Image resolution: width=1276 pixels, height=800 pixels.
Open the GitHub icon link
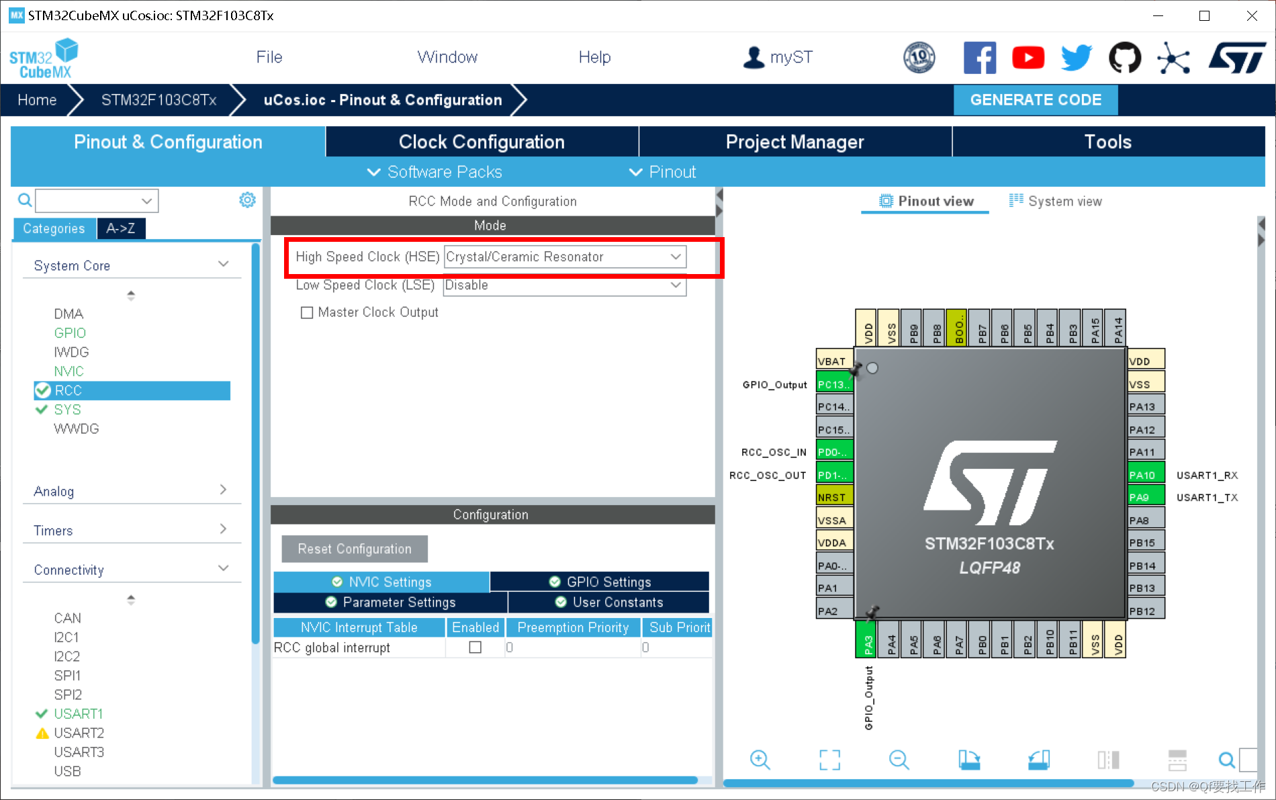1125,58
